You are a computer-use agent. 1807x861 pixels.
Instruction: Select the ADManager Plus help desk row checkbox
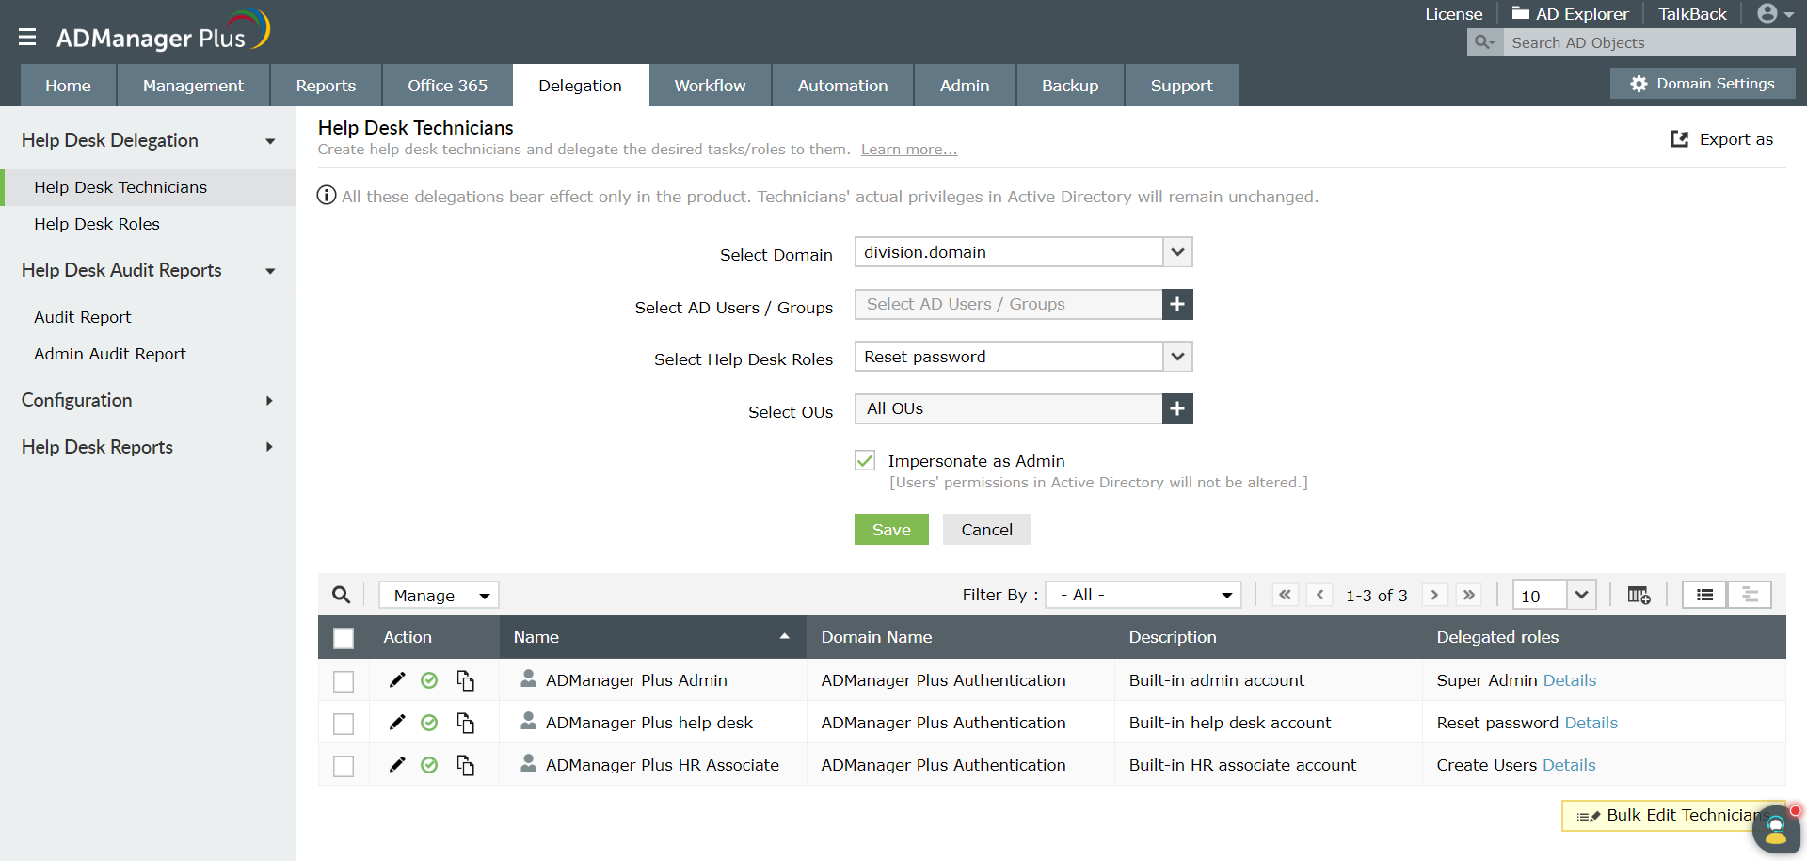click(x=344, y=724)
